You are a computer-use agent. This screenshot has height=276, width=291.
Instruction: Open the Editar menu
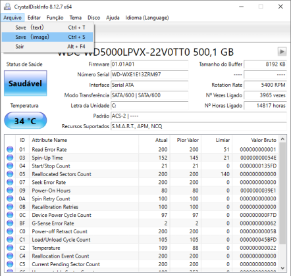tap(34, 18)
